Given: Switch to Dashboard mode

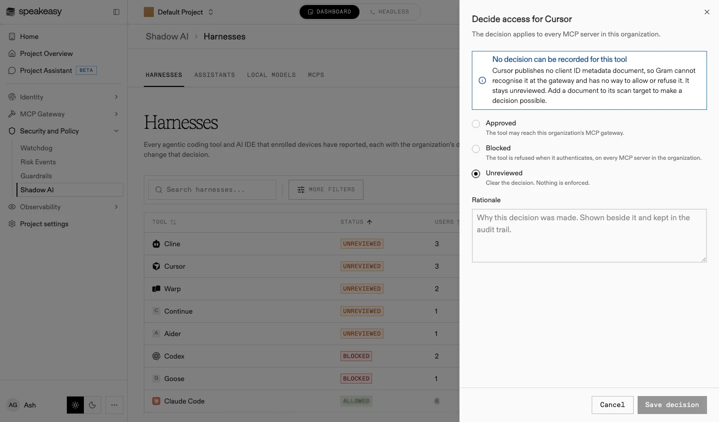Looking at the screenshot, I should [x=330, y=11].
